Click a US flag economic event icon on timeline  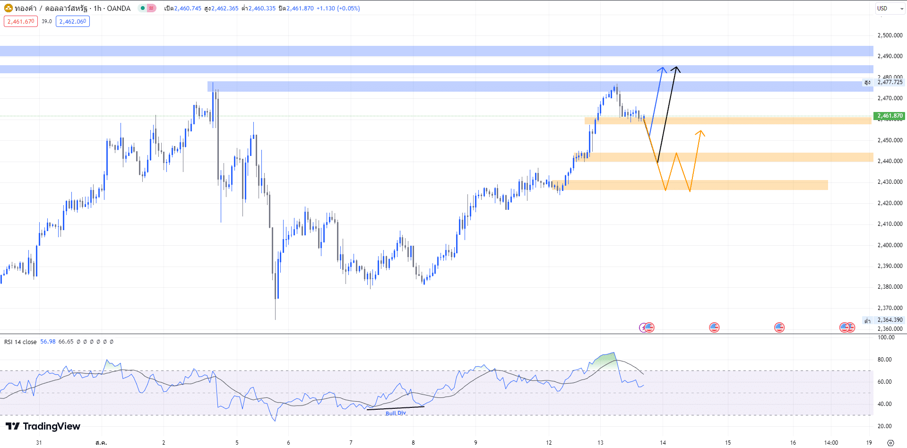(x=714, y=327)
